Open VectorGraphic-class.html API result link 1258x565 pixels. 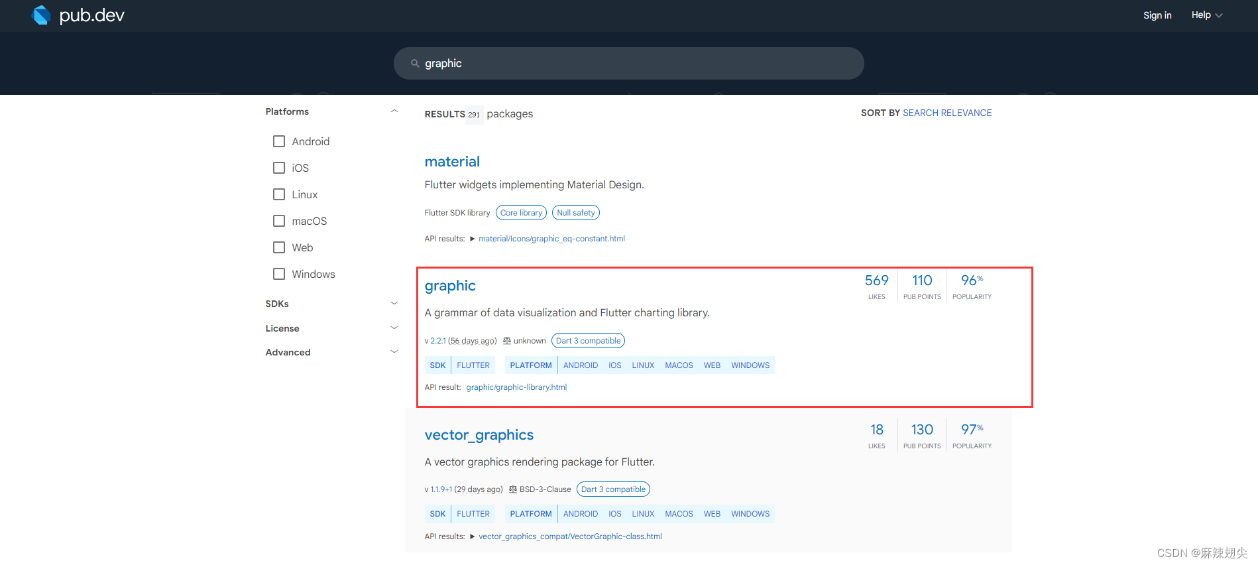570,536
